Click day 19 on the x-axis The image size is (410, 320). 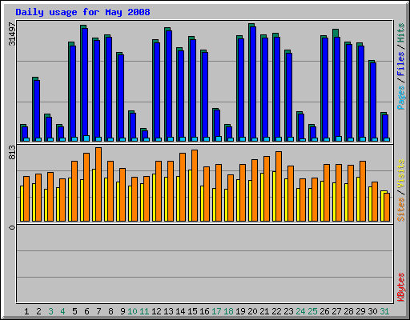pyautogui.click(x=240, y=311)
